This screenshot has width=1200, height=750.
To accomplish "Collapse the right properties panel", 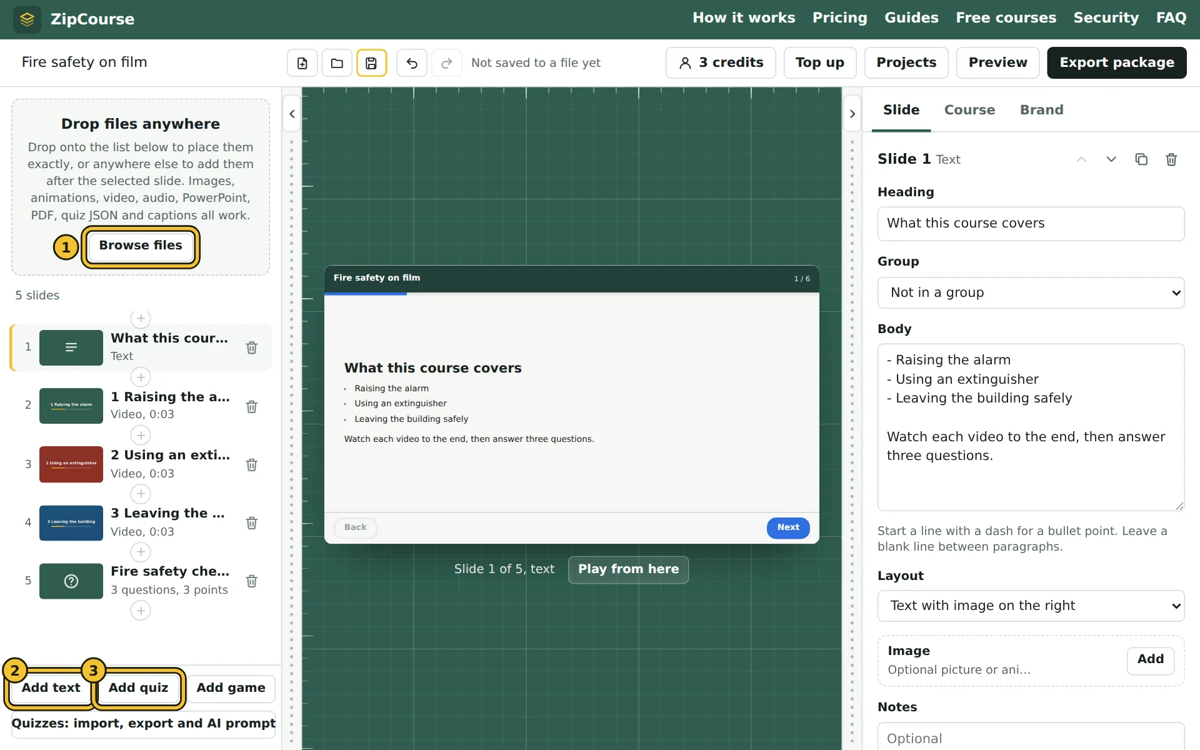I will coord(852,114).
